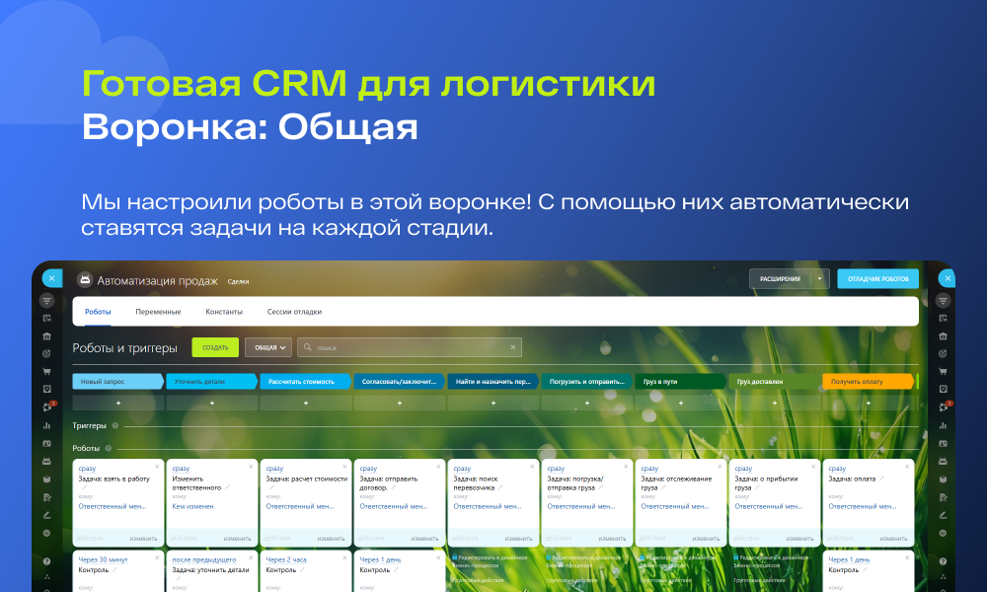Click the help hint icon next to Роботы heading
The height and width of the screenshot is (592, 987).
click(x=109, y=449)
